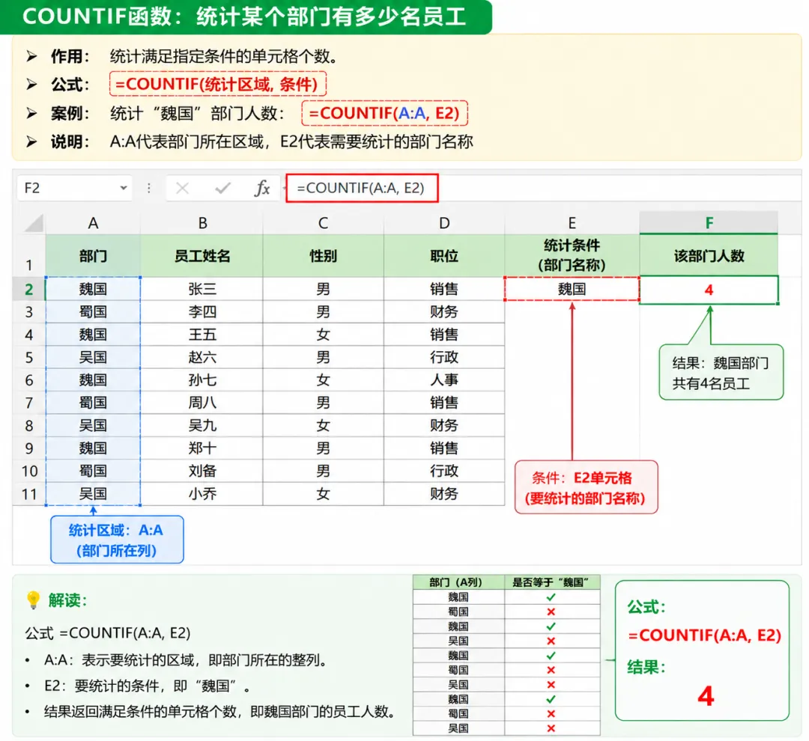809x741 pixels.
Task: Click the confirm checkmark in formula bar
Action: click(223, 188)
